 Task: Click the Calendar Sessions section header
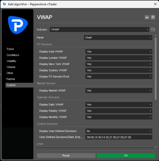[x=48, y=97]
